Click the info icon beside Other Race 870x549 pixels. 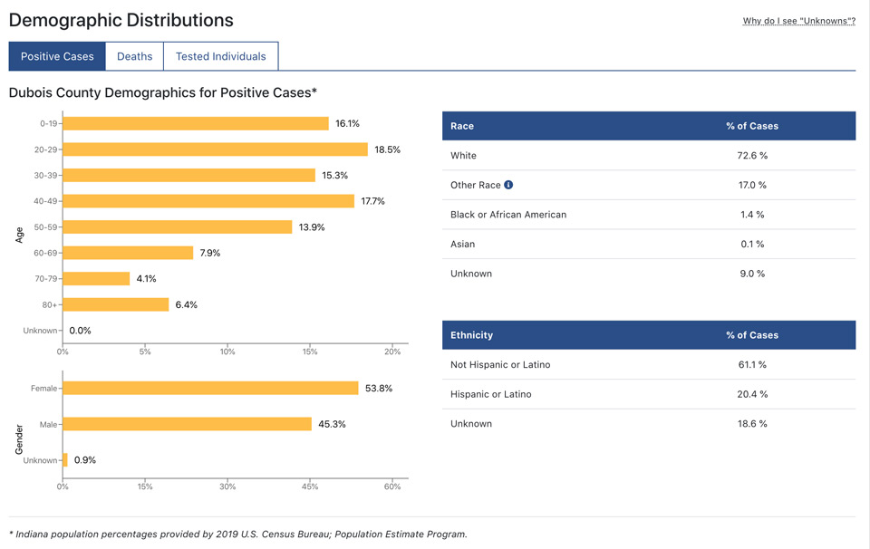tap(508, 185)
